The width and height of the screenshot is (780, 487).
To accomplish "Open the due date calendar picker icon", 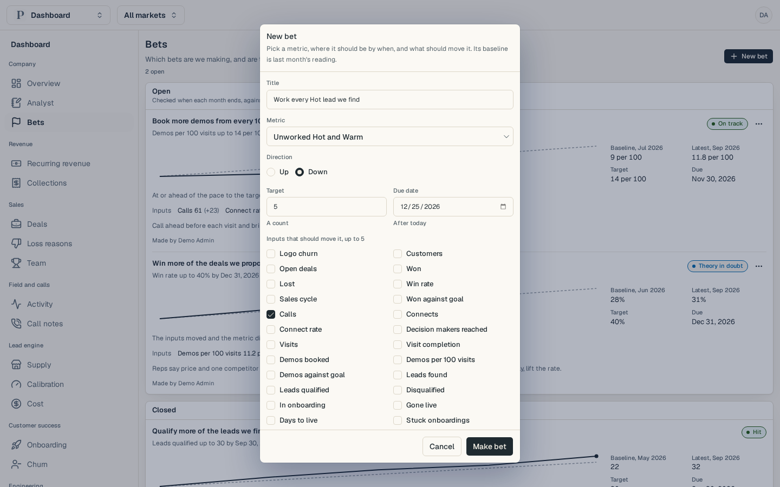I will (503, 207).
